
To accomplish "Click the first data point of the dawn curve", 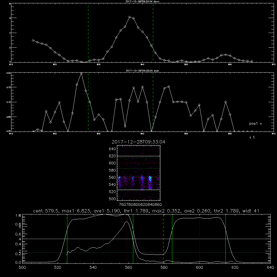I will (33, 40).
